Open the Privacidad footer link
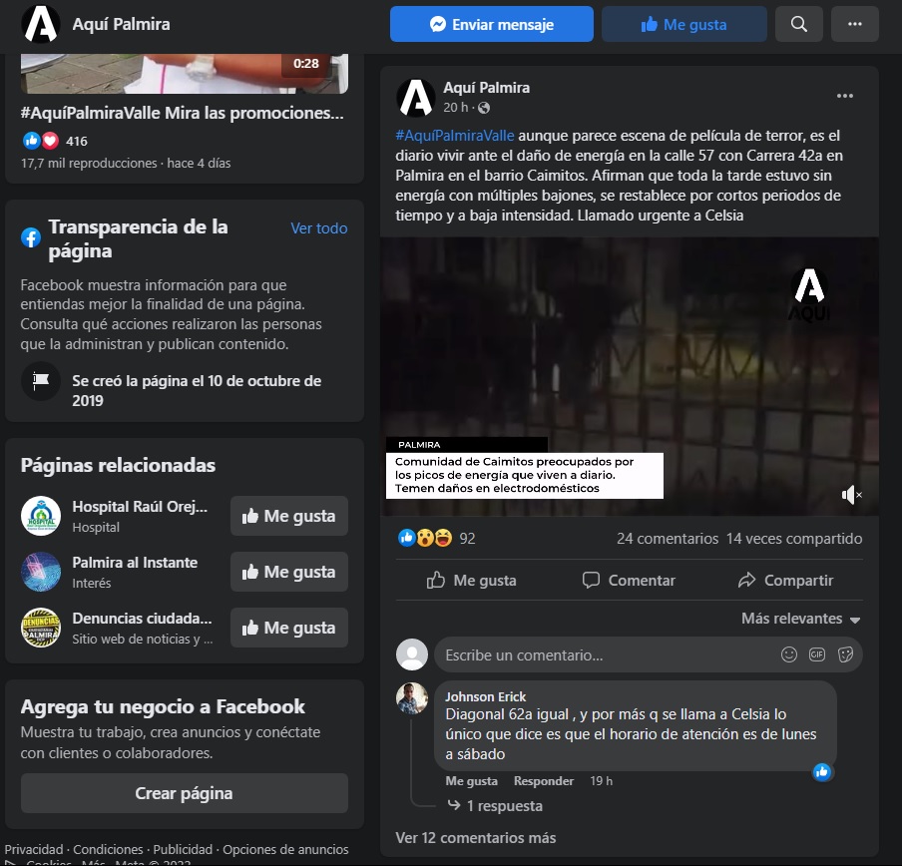902x866 pixels. [x=34, y=849]
